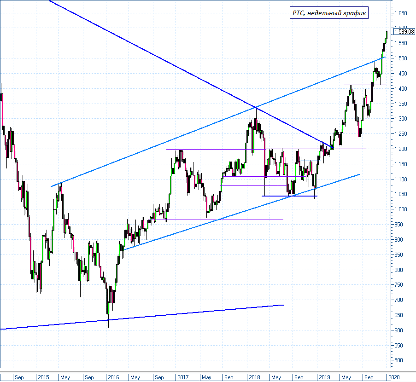Viewport: 416px width, 382px height.
Task: Select the dark-blue rising support line near 650
Action: coord(142,317)
